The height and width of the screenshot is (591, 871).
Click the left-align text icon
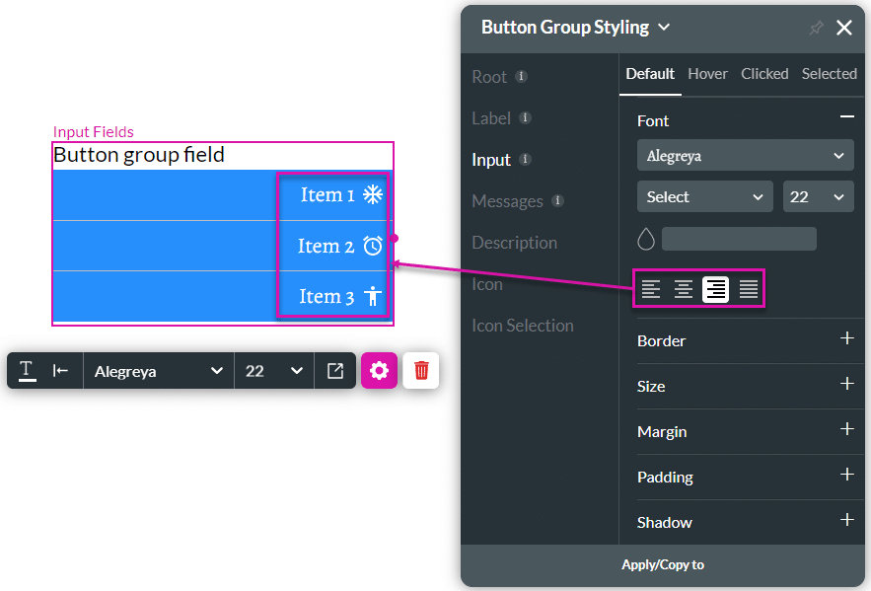tap(650, 289)
